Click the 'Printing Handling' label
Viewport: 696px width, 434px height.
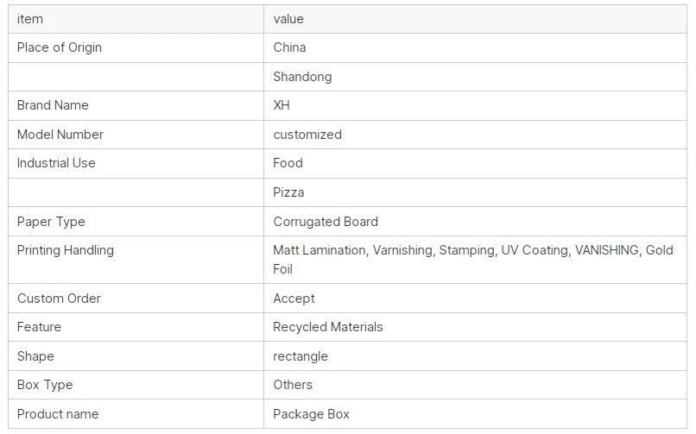pos(66,250)
